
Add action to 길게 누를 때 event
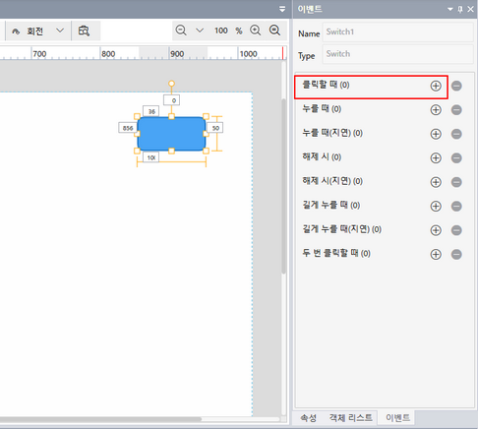[x=436, y=206]
